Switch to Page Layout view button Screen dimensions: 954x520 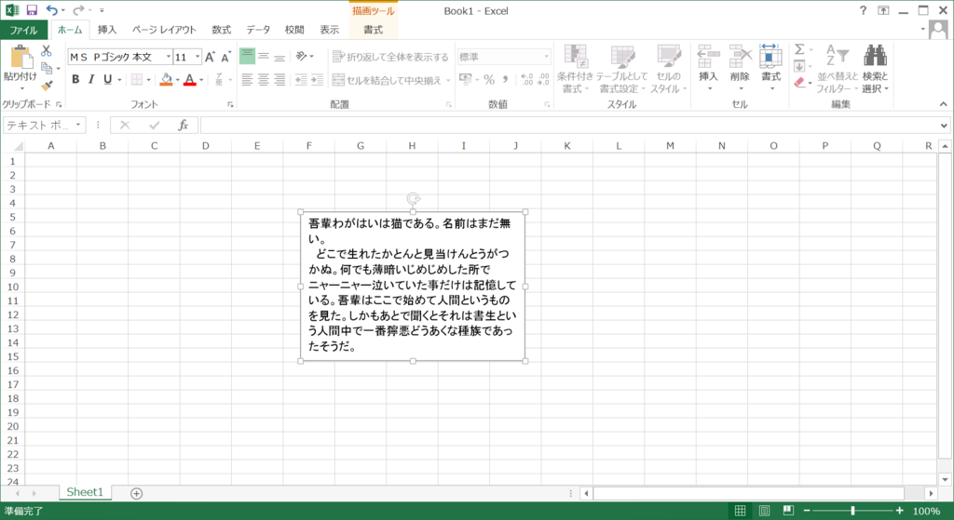764,511
